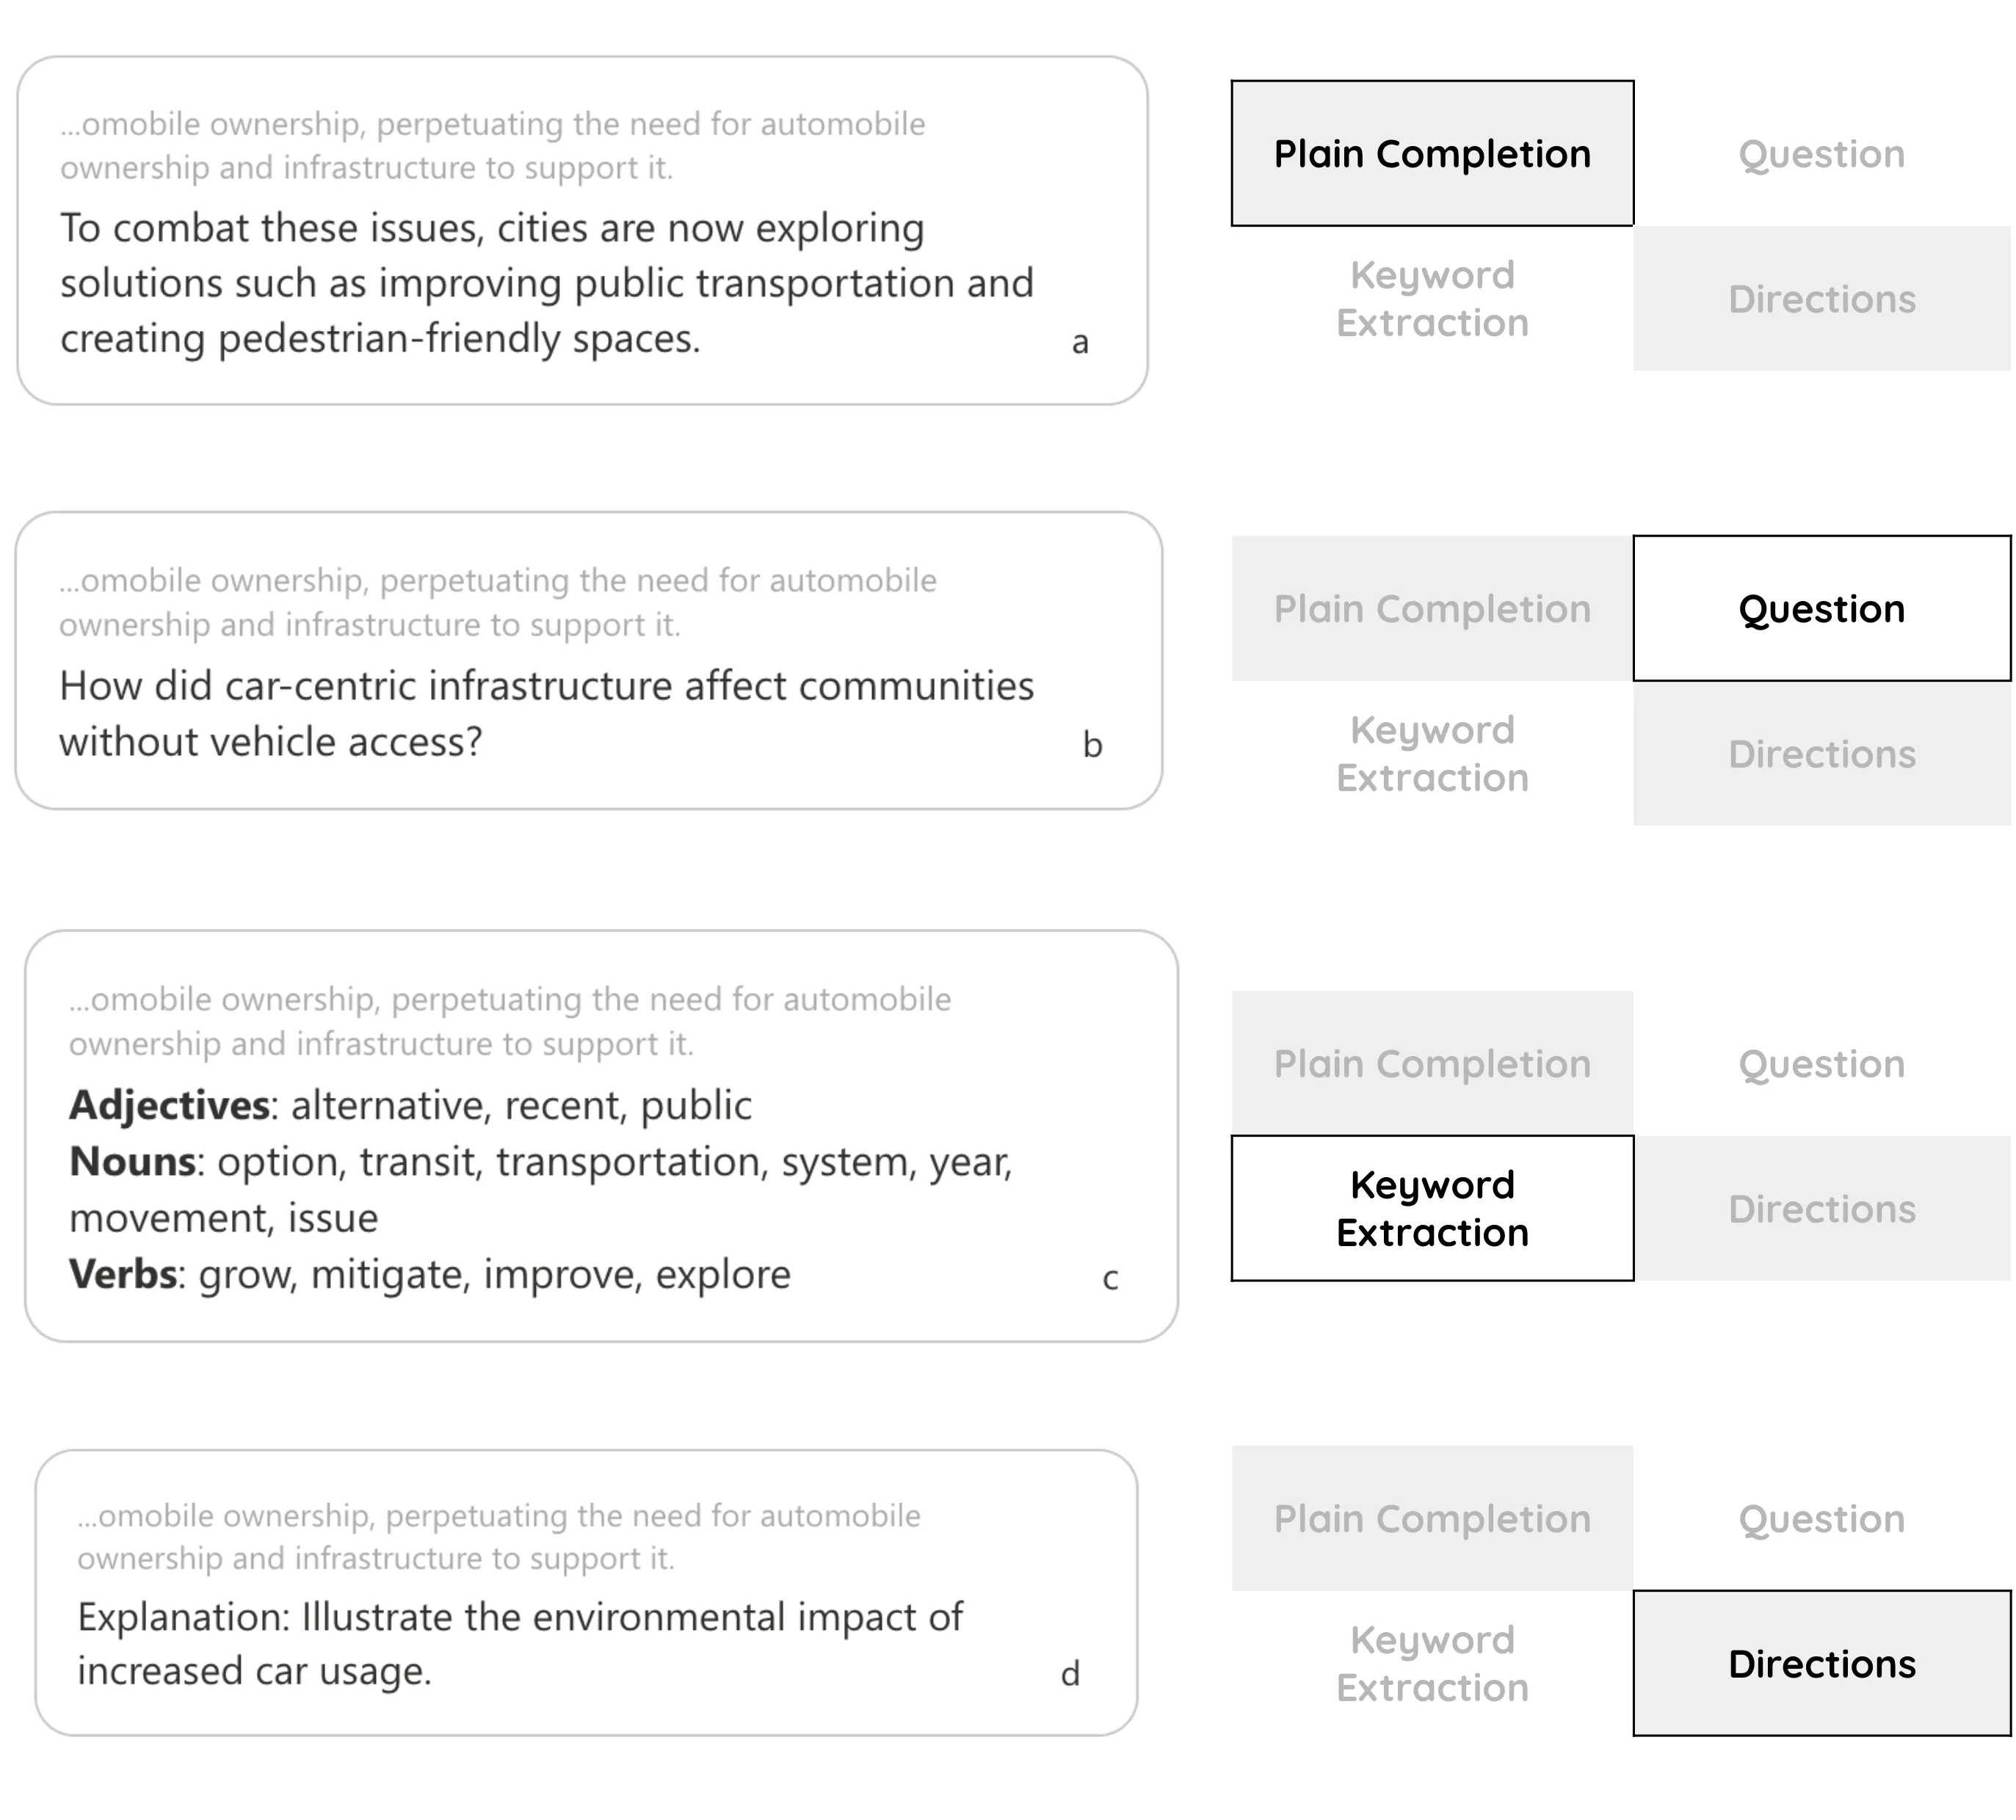Choose the Directions option beside card b
Viewport: 2016px width, 1820px height.
(x=1821, y=754)
